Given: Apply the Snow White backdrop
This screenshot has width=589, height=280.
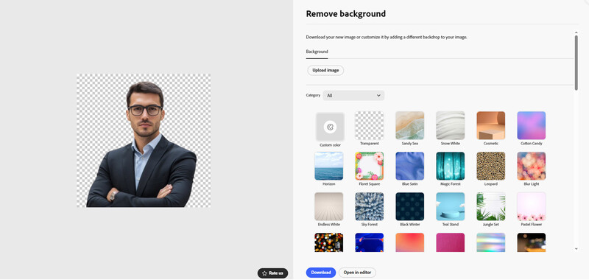Looking at the screenshot, I should [451, 125].
